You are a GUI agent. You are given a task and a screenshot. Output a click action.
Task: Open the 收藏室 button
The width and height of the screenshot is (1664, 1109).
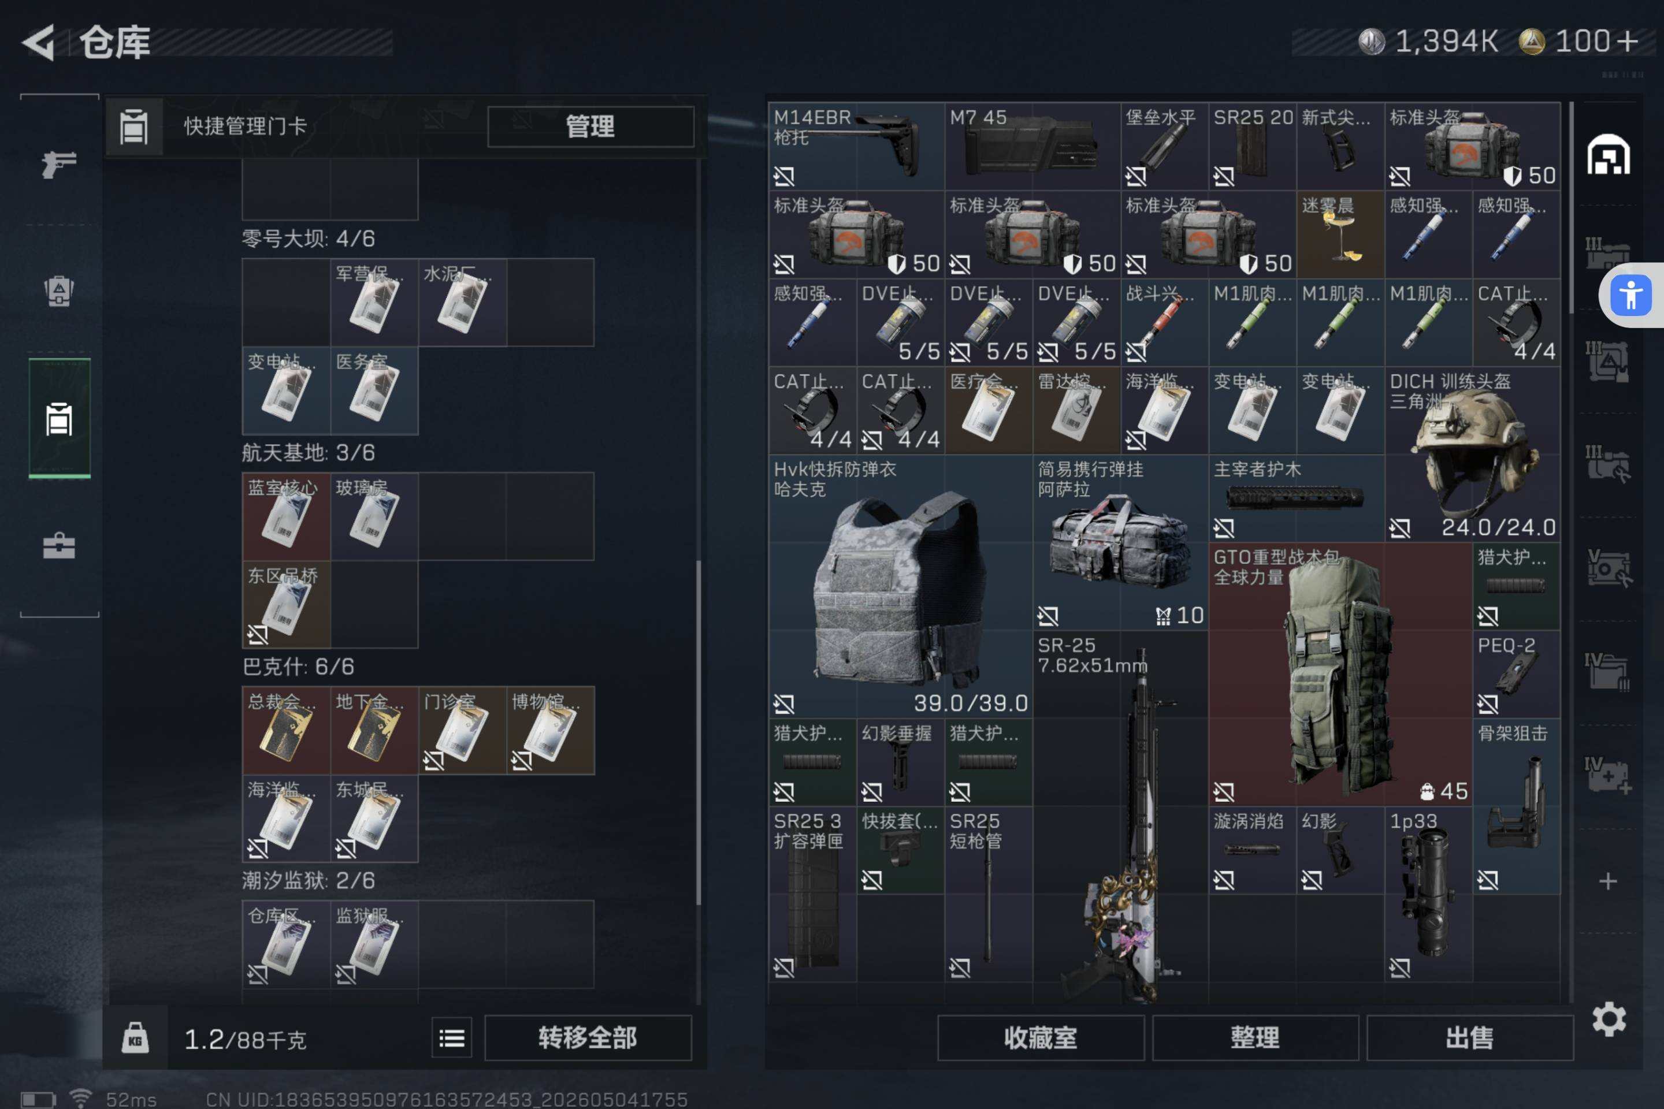point(1041,1037)
